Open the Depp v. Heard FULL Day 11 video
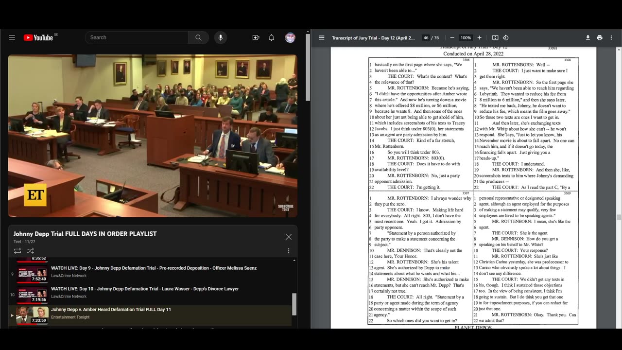This screenshot has height=350, width=622. [x=111, y=309]
